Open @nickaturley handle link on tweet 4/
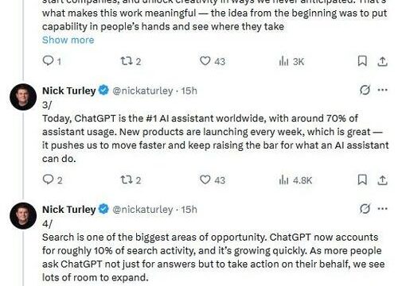 [142, 210]
